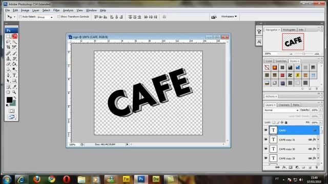Click link layers icon in Layers panel

pyautogui.click(x=277, y=167)
